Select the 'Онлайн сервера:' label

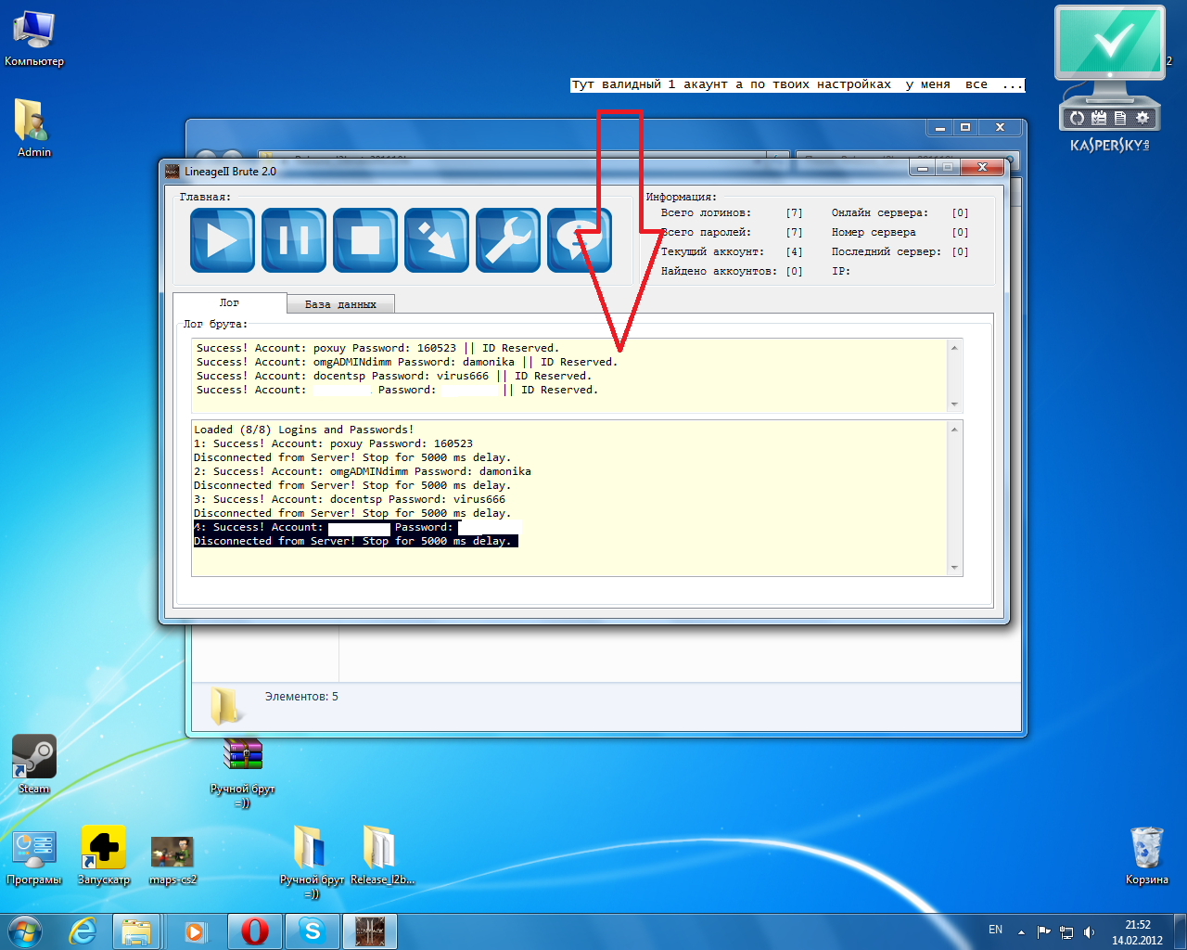point(880,213)
